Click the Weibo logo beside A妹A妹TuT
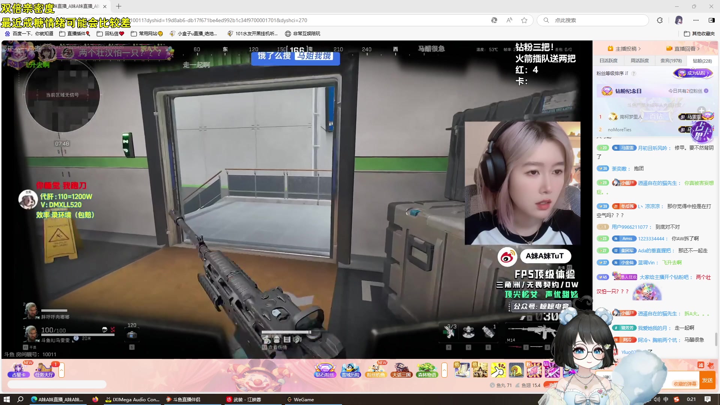 (507, 257)
